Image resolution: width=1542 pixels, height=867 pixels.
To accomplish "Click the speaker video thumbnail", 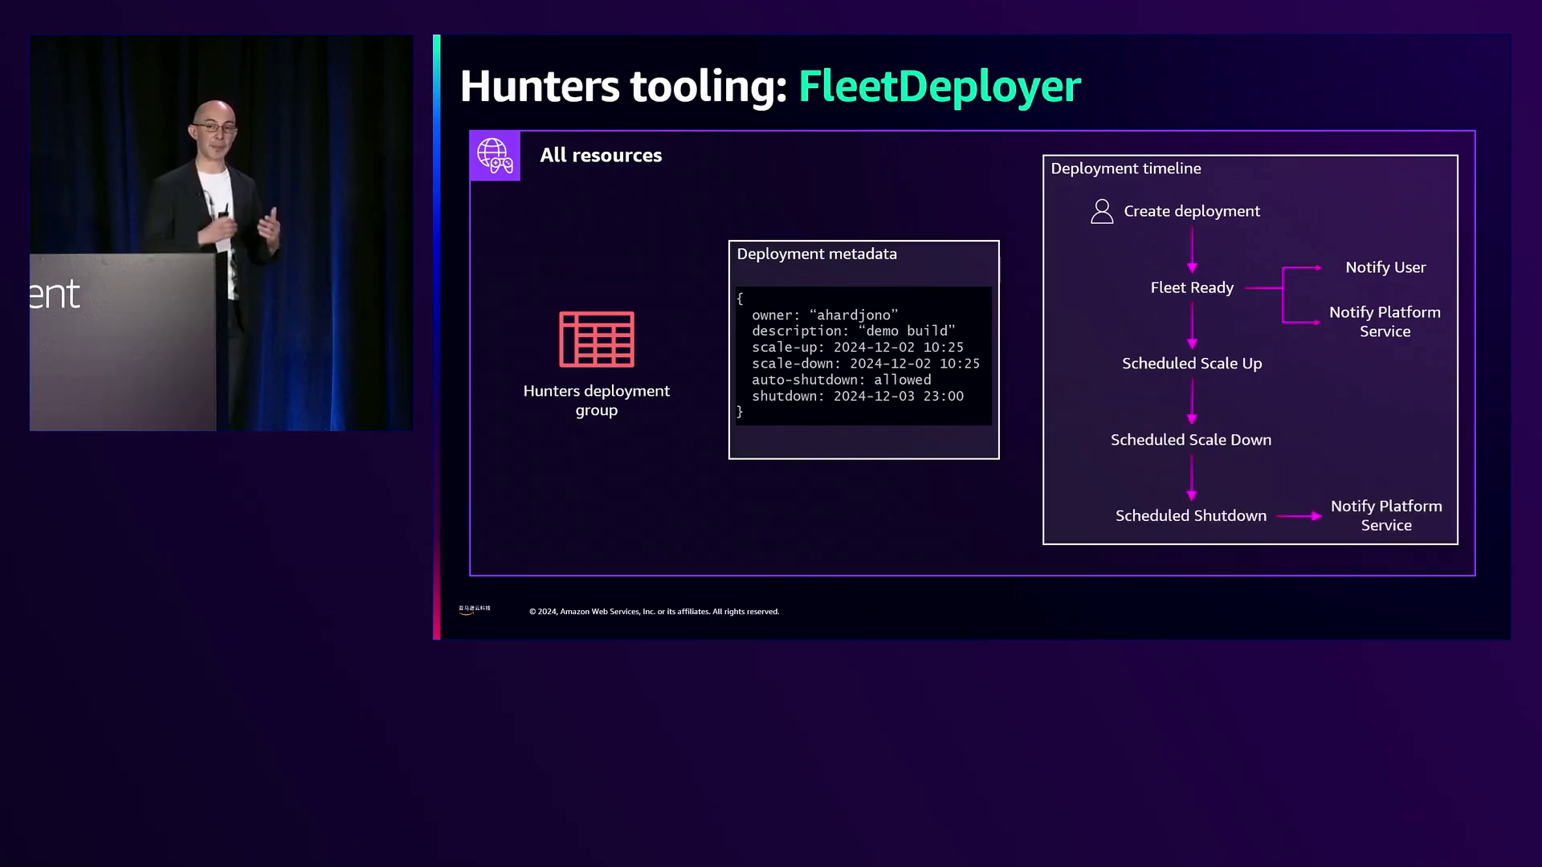I will (x=222, y=233).
